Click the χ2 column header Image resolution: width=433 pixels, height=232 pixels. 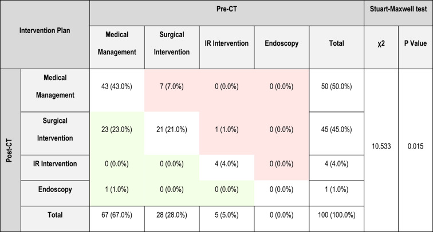pyautogui.click(x=380, y=43)
